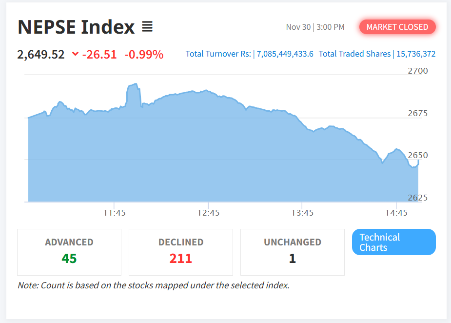Click the red down chevron indicator
451x323 pixels.
75,54
